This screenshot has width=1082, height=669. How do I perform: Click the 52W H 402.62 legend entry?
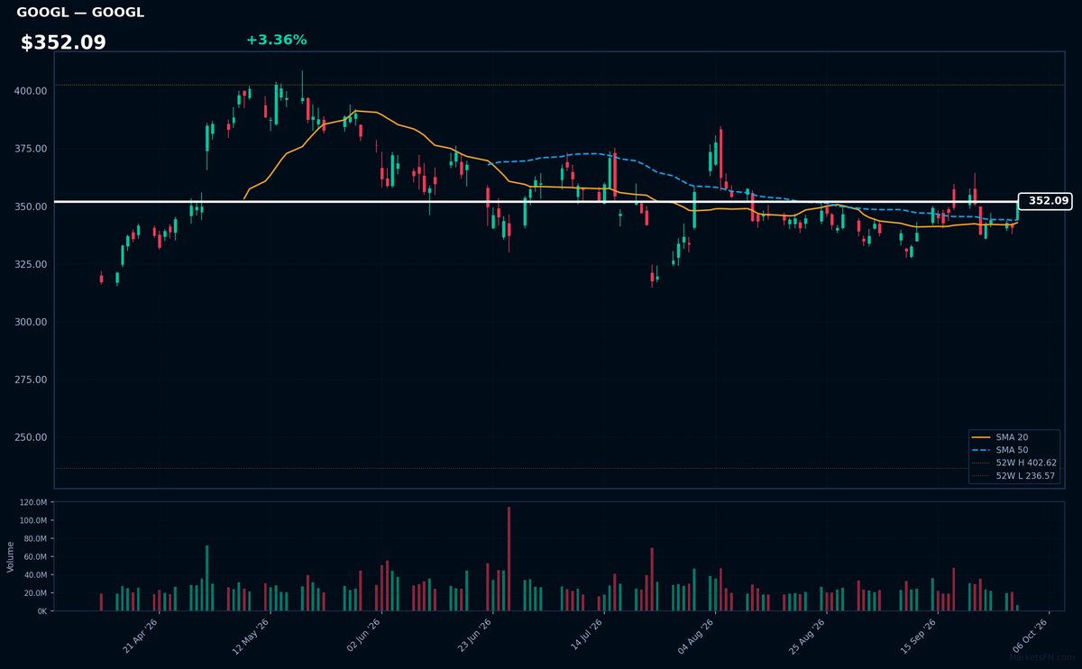pos(1014,463)
